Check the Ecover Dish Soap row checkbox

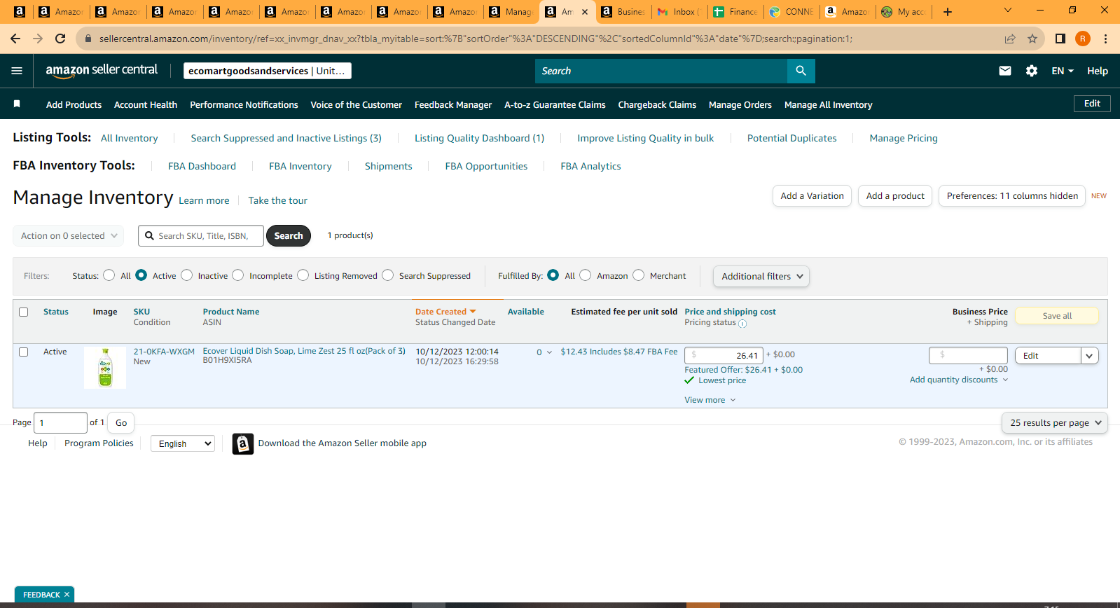[24, 352]
